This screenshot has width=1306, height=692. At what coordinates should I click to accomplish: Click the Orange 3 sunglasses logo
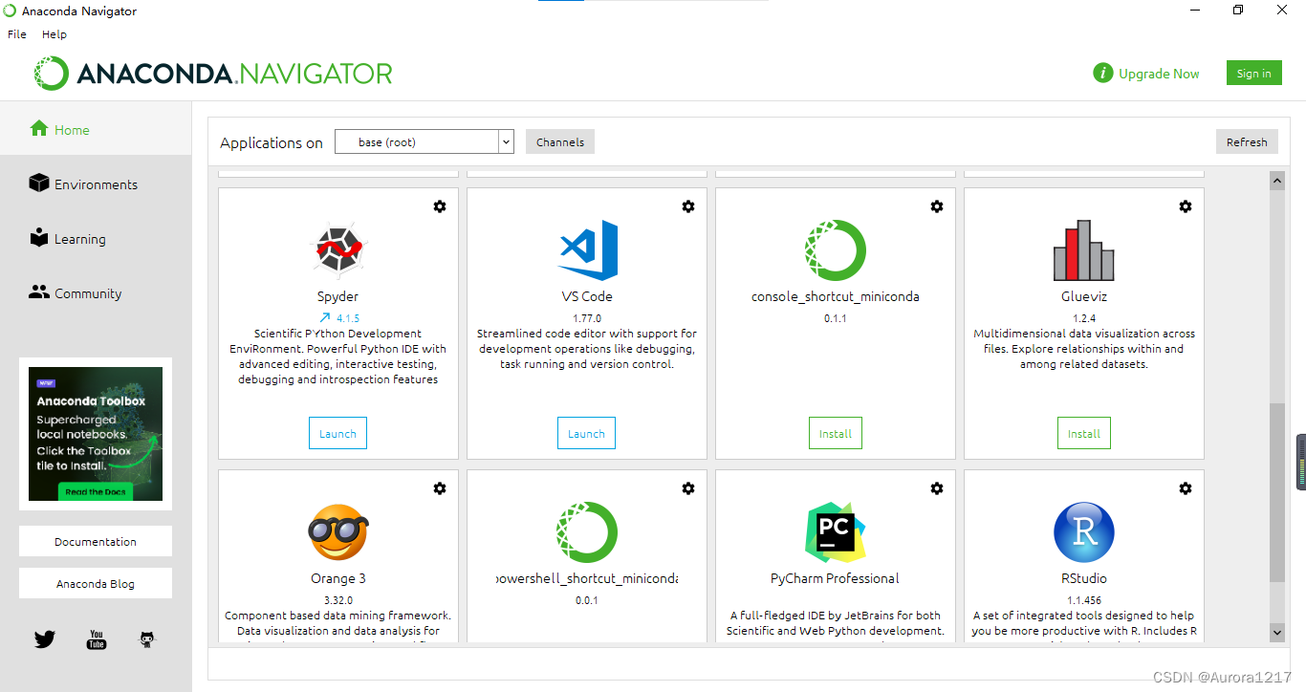coord(338,532)
